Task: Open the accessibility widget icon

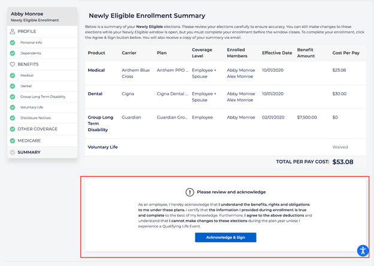Action: [x=362, y=250]
